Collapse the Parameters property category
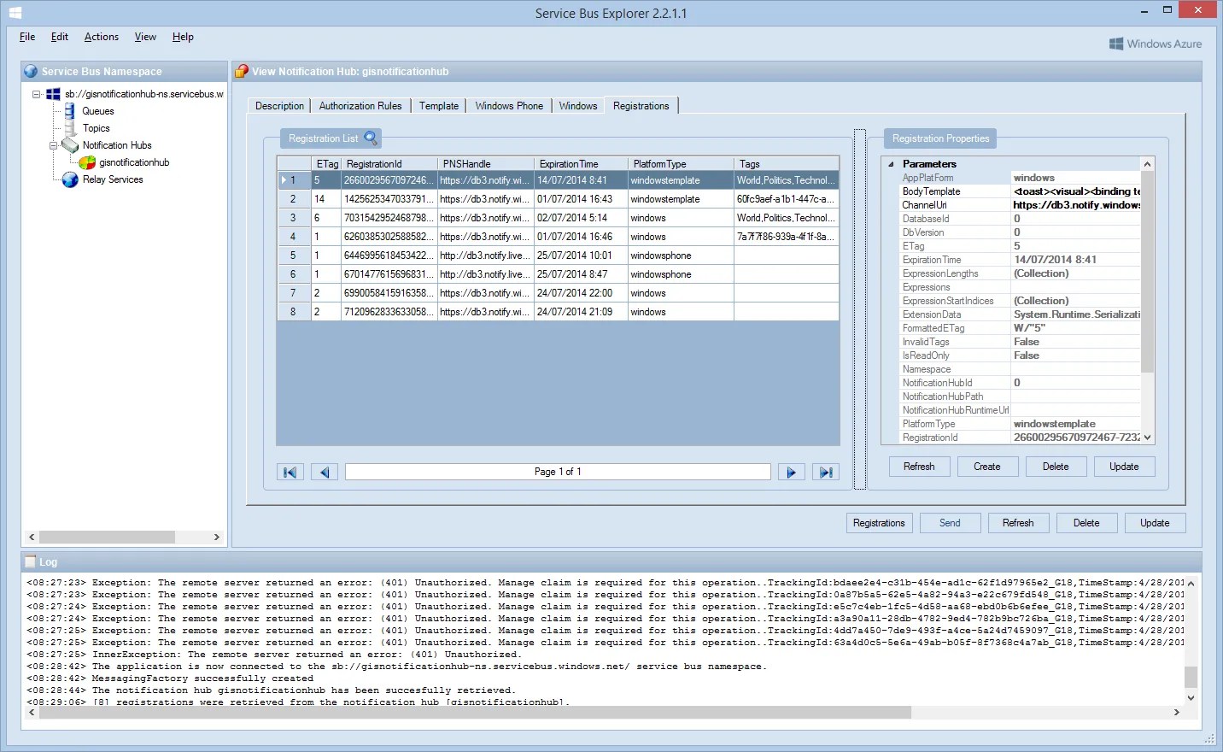The height and width of the screenshot is (752, 1223). pos(891,164)
